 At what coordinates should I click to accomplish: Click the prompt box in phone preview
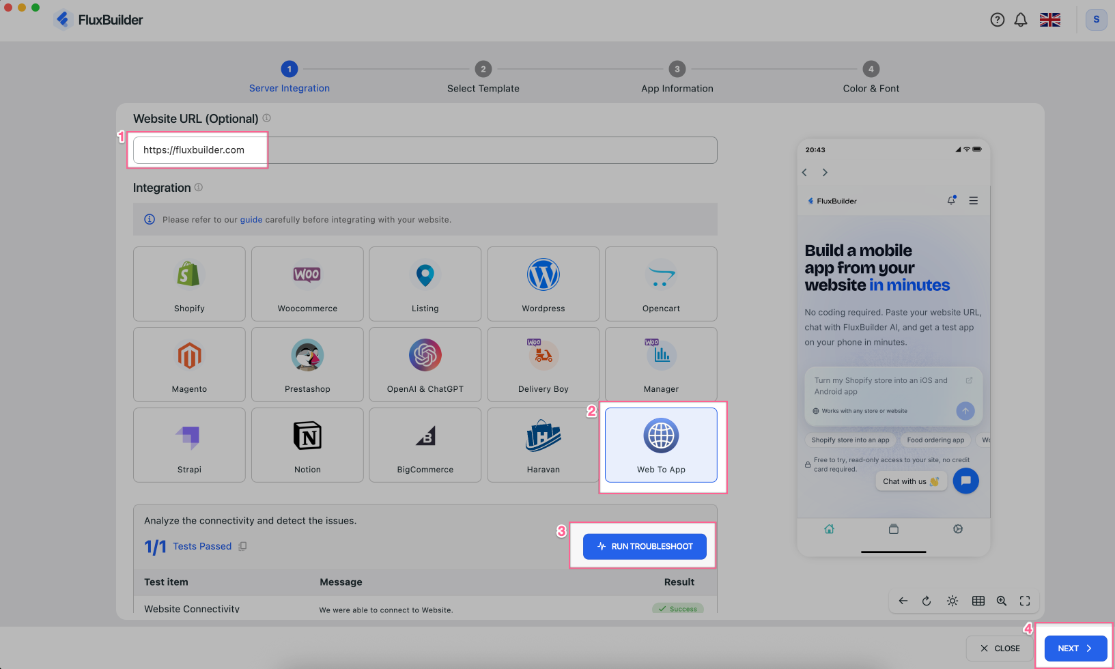point(894,396)
